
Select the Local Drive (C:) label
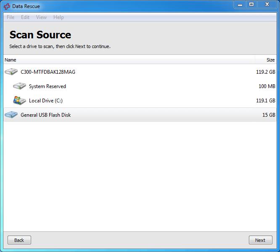point(46,101)
